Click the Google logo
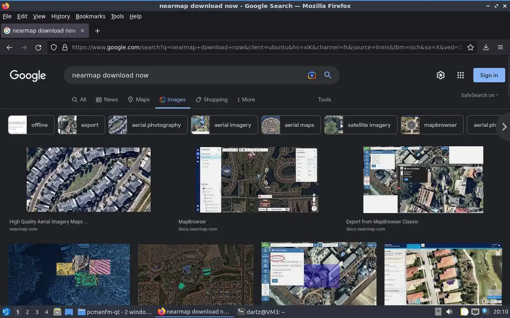This screenshot has height=318, width=510. click(28, 76)
